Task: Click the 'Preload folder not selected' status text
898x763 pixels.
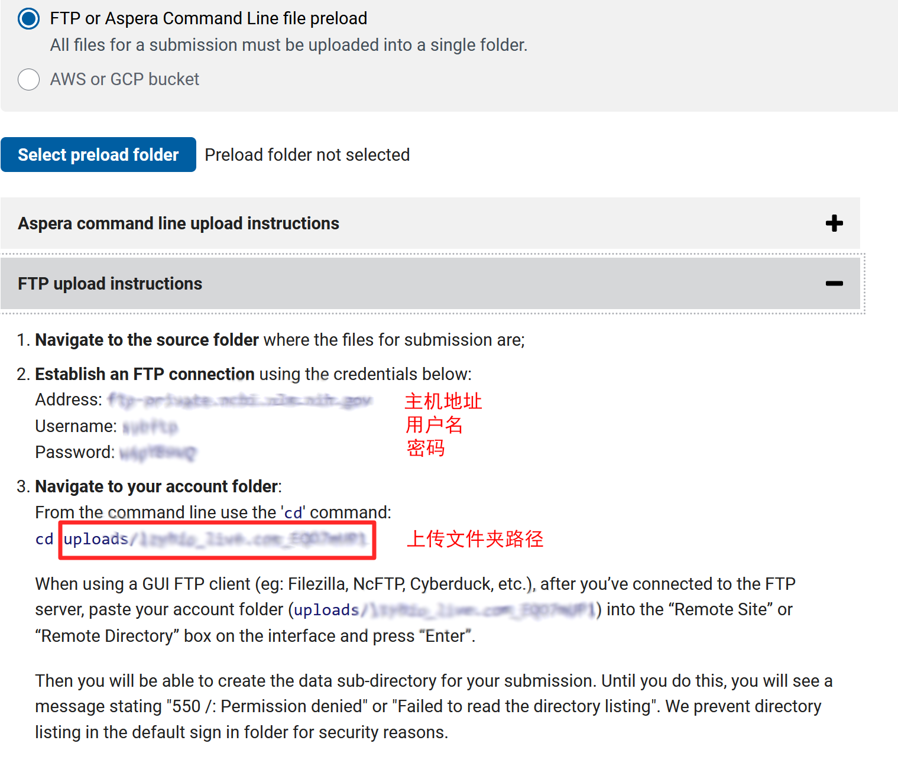Action: point(307,155)
